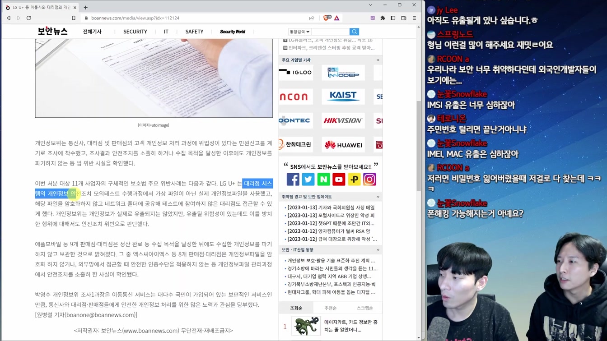Toggle the browser sidebar panel icon
607x341 pixels.
(x=393, y=18)
